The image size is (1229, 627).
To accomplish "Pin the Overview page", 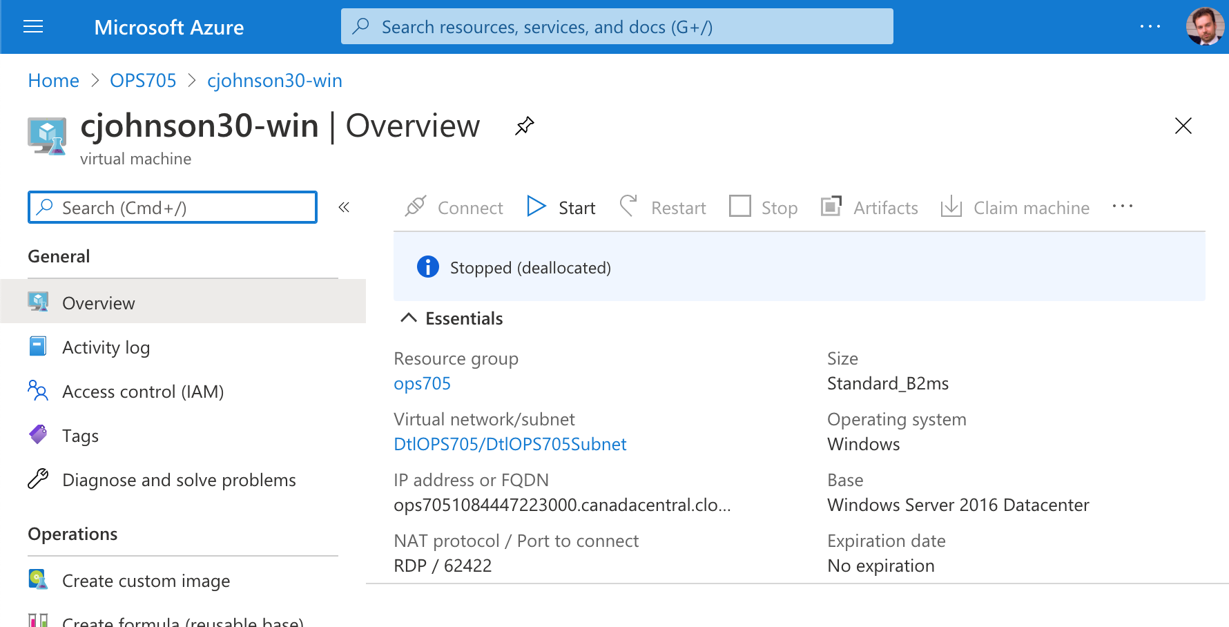I will click(524, 126).
